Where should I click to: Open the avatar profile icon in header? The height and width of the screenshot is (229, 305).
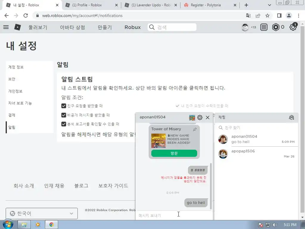click(x=245, y=27)
